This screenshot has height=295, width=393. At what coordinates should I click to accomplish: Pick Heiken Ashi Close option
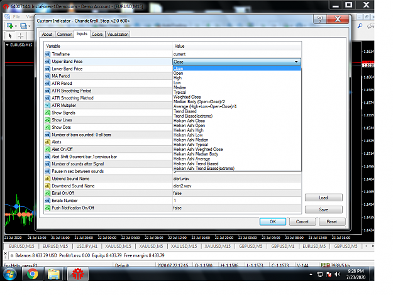point(237,121)
